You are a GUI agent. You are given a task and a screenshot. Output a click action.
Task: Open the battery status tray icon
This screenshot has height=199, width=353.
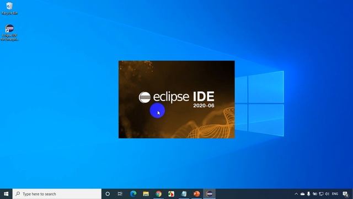click(x=315, y=194)
